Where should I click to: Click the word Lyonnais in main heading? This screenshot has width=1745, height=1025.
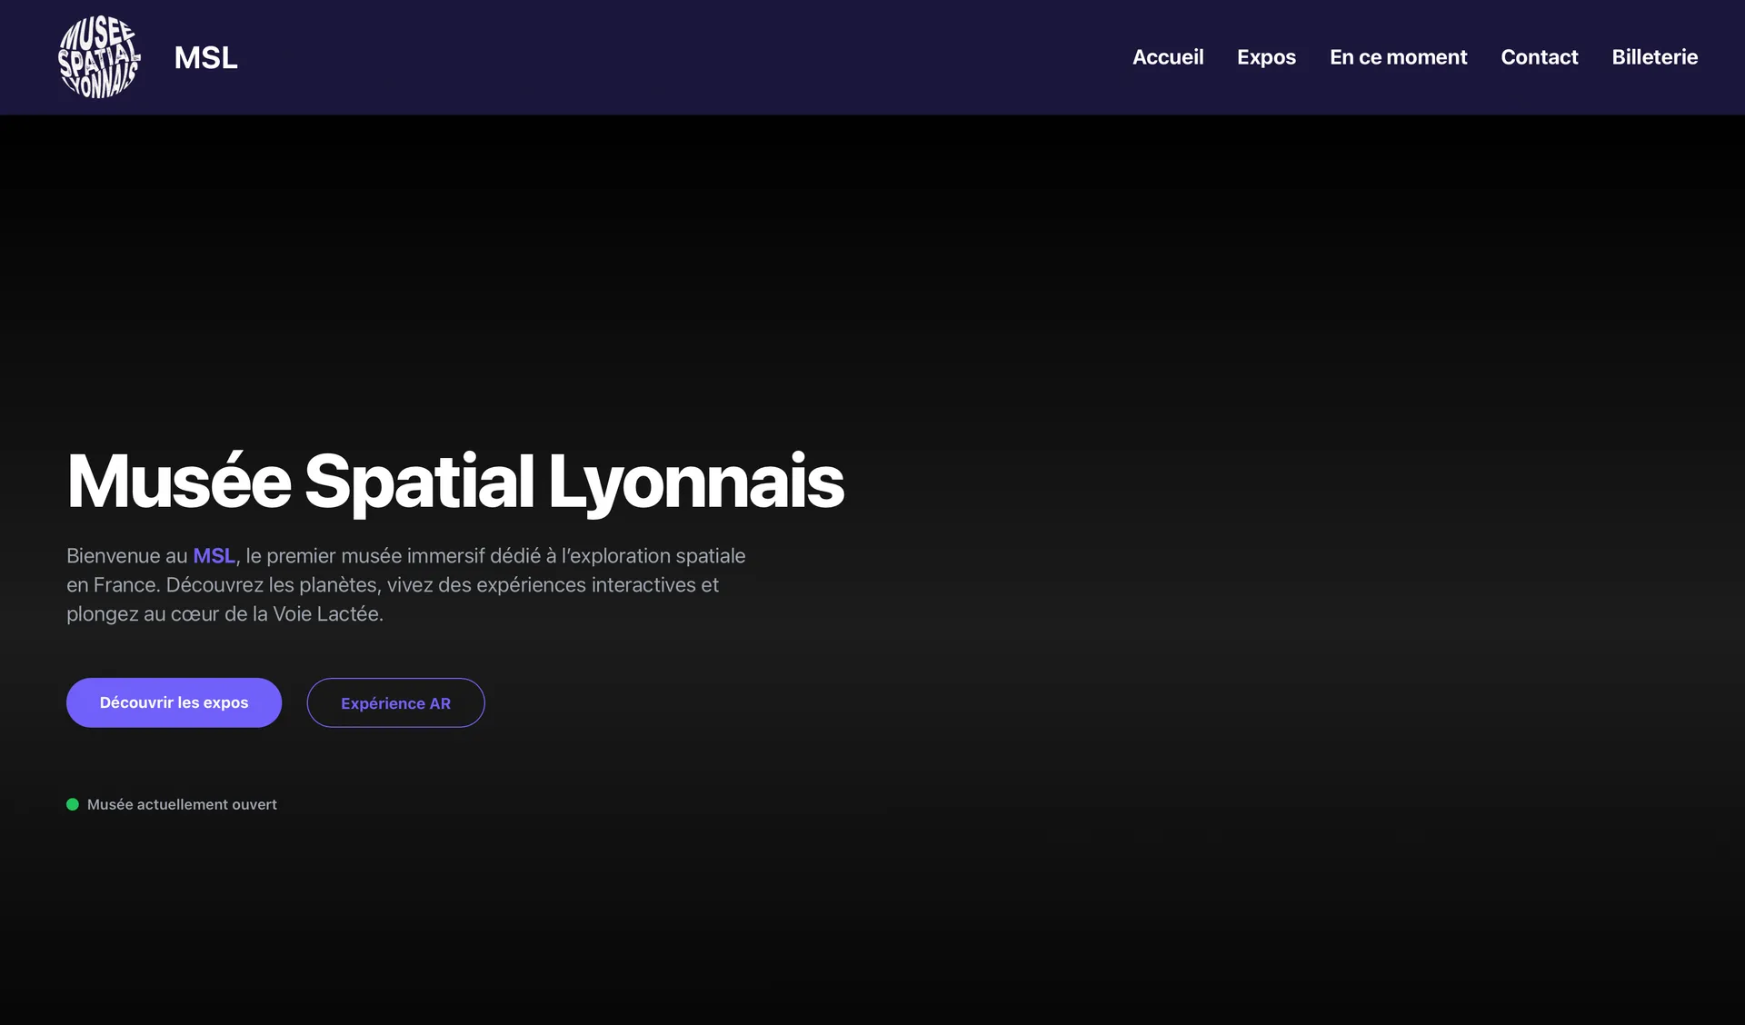click(x=696, y=482)
